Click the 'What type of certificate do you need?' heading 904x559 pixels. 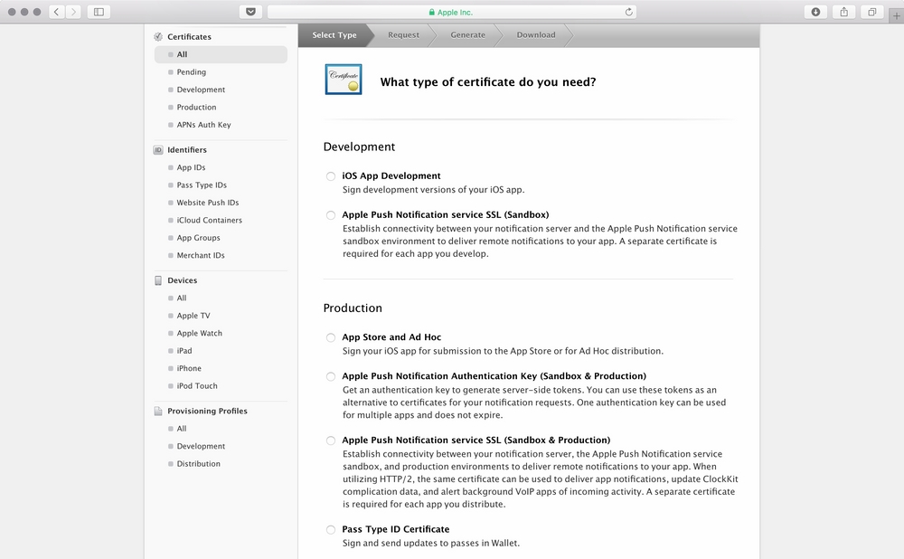(x=488, y=82)
